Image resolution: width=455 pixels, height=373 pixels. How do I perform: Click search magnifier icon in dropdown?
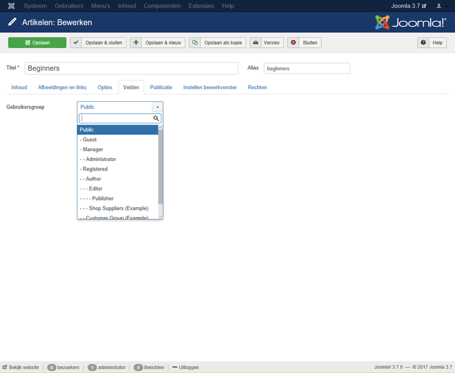[x=156, y=119]
